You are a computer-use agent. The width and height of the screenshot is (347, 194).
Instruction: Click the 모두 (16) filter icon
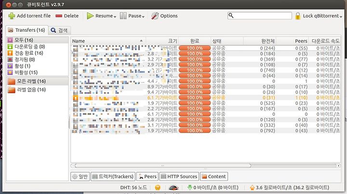coord(10,40)
